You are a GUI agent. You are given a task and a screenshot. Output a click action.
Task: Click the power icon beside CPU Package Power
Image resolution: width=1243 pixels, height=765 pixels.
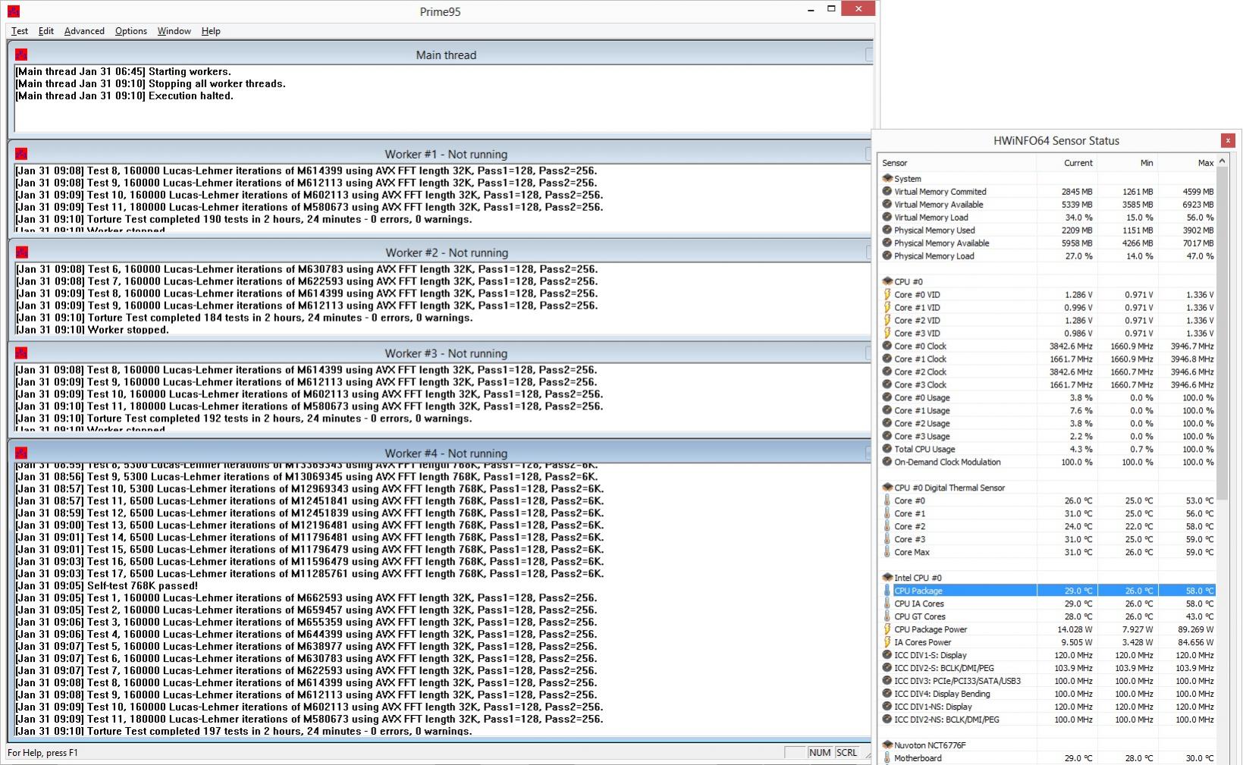pos(887,629)
